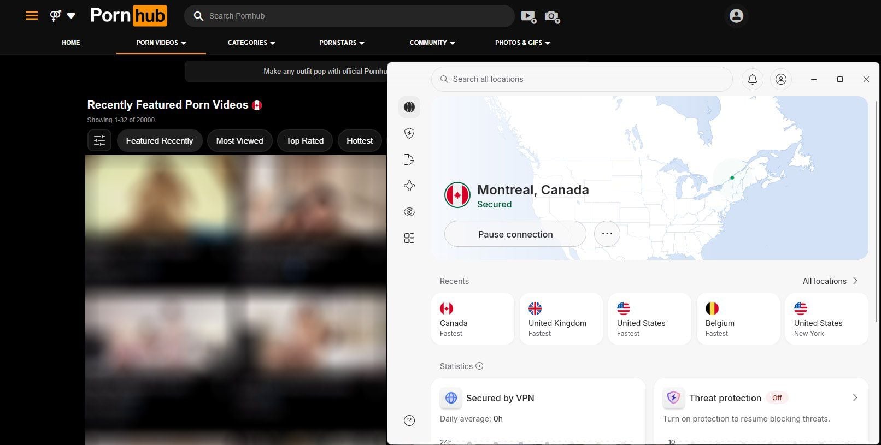
Task: Click the Search all locations field in the VPN
Action: 582,79
